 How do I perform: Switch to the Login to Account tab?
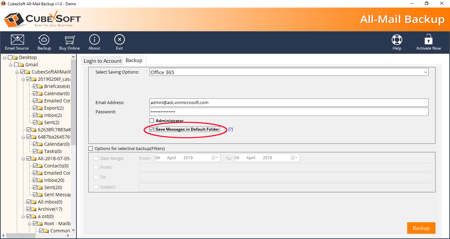[102, 61]
